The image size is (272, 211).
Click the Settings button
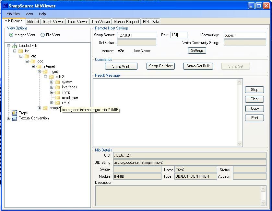click(197, 50)
